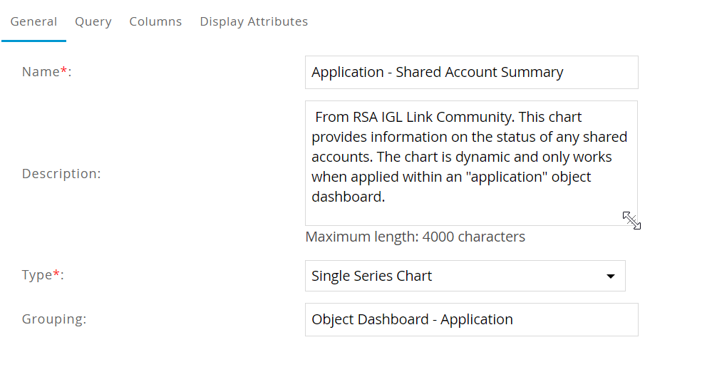Click the red asterisk beside Name

click(64, 71)
